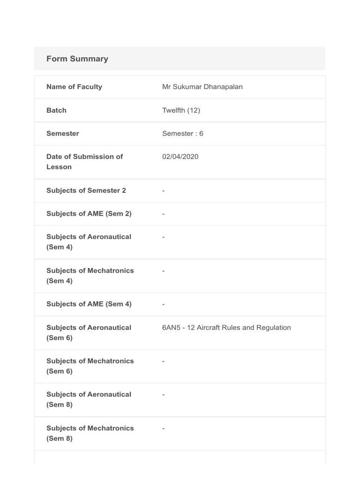The height and width of the screenshot is (479, 359).
Task: Click the Subjects of Mechatronics (Sem 4) label
Action: coord(90,276)
